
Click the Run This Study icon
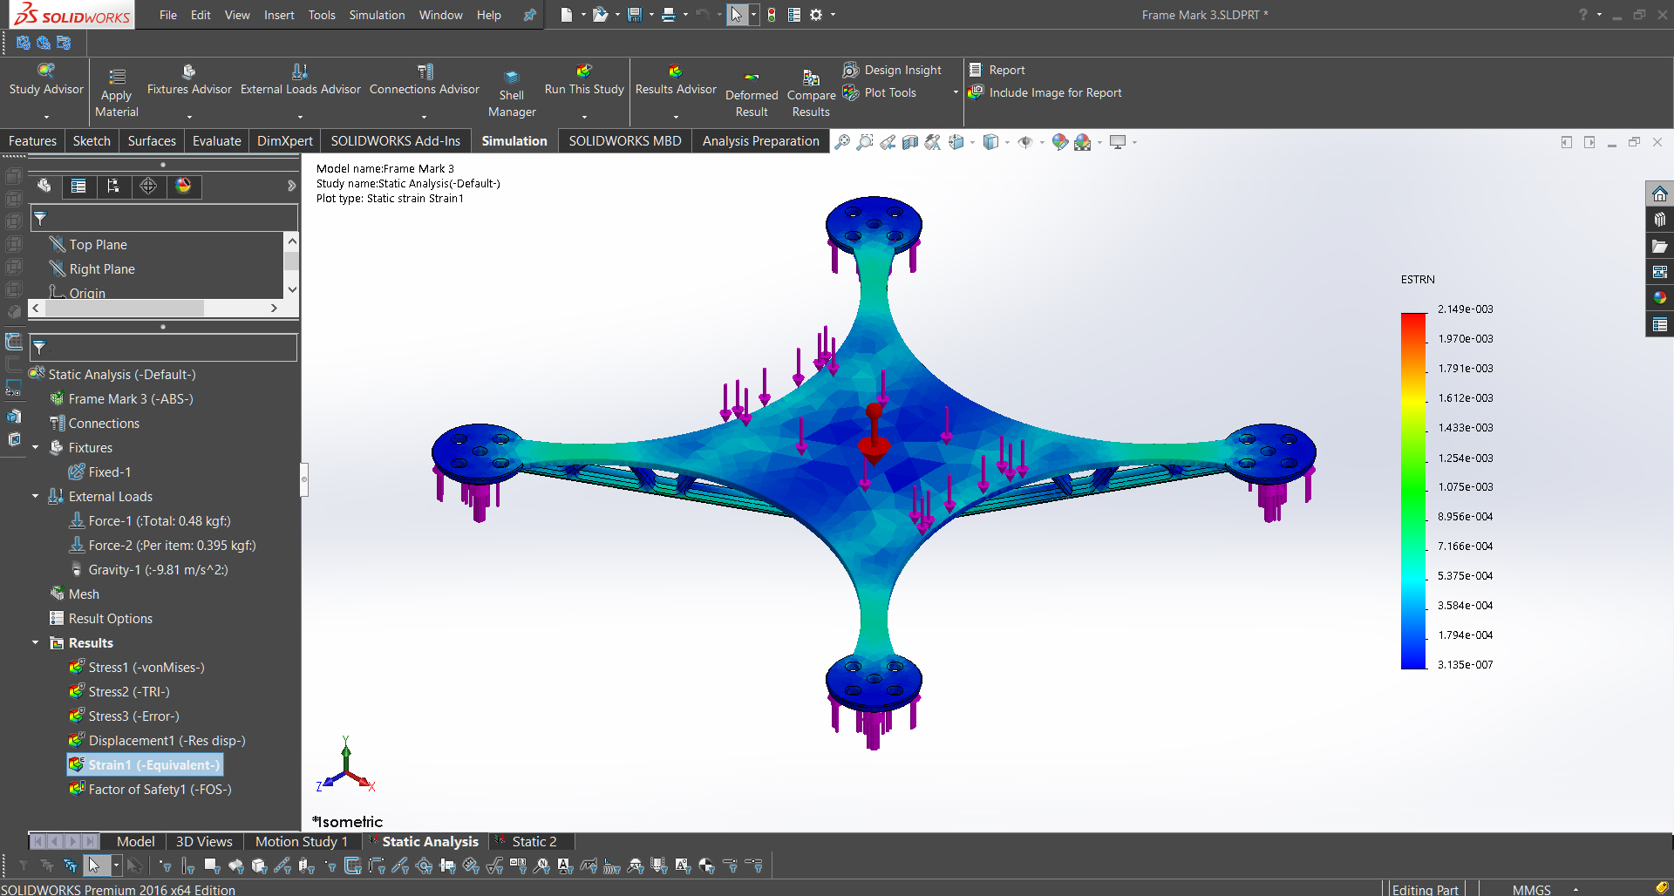(x=583, y=72)
